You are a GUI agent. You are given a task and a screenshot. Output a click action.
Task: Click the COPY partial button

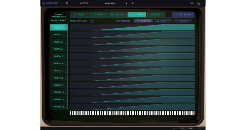coord(54,21)
